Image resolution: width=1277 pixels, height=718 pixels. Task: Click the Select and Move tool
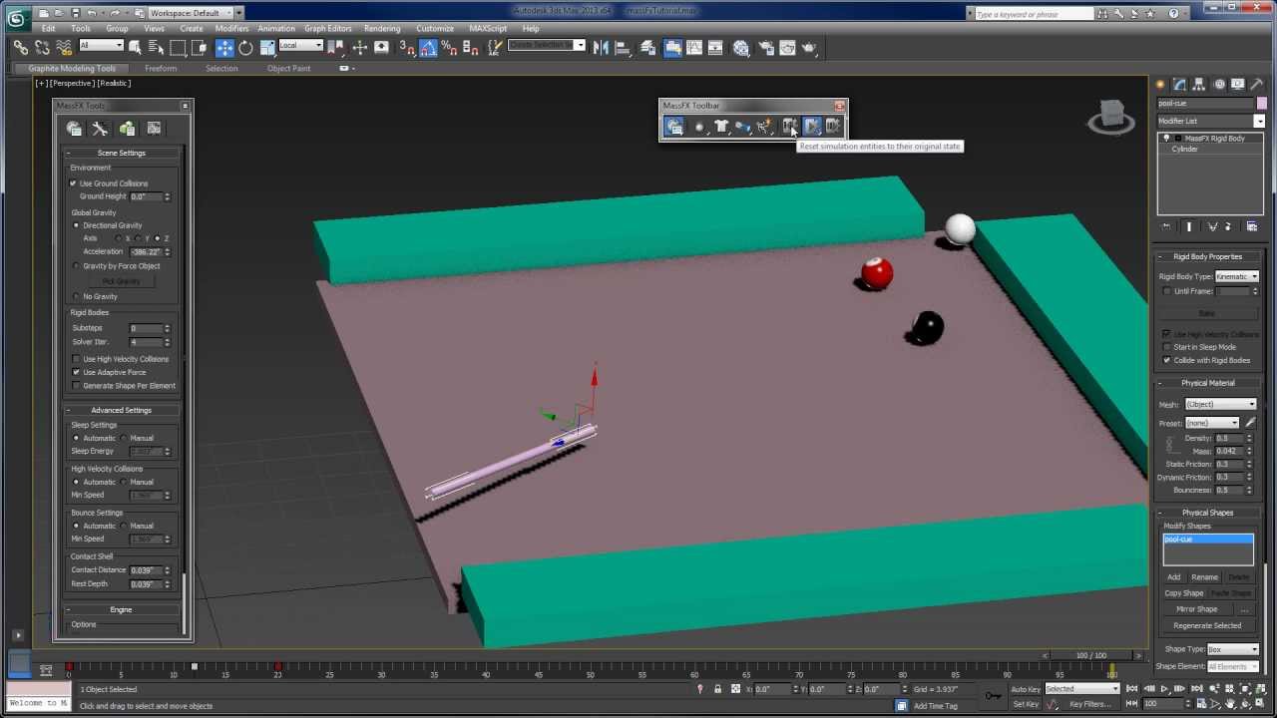pyautogui.click(x=224, y=47)
